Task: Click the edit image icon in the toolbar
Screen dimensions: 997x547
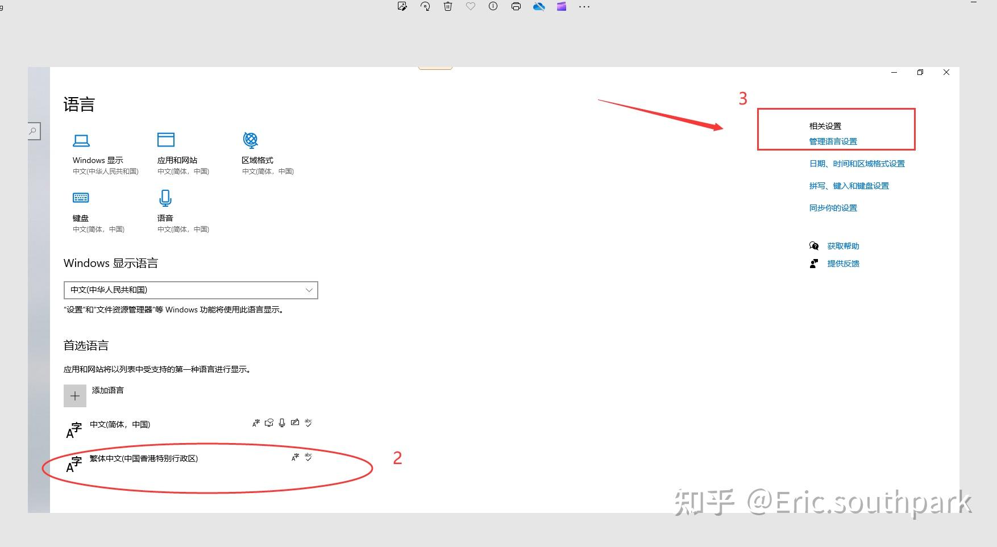Action: [x=402, y=6]
